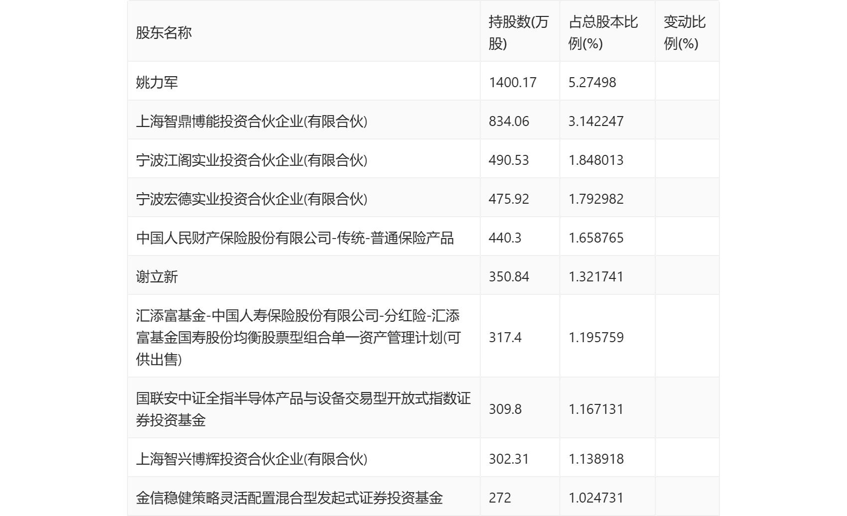Select the percentage 1.024731
The height and width of the screenshot is (516, 847).
[x=596, y=498]
